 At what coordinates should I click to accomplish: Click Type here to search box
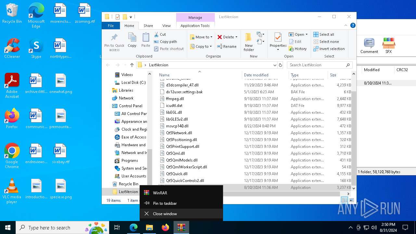pyautogui.click(x=62, y=227)
